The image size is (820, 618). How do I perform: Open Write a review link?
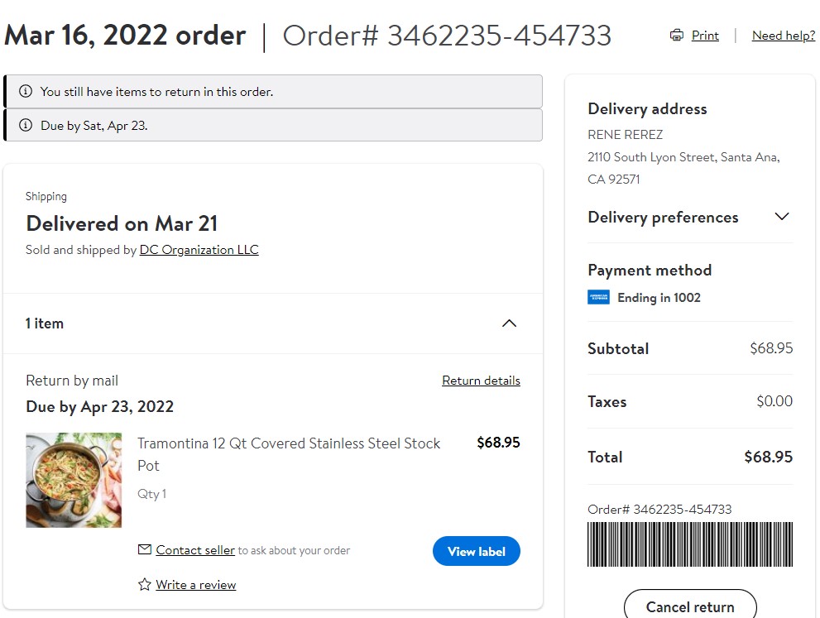[195, 585]
